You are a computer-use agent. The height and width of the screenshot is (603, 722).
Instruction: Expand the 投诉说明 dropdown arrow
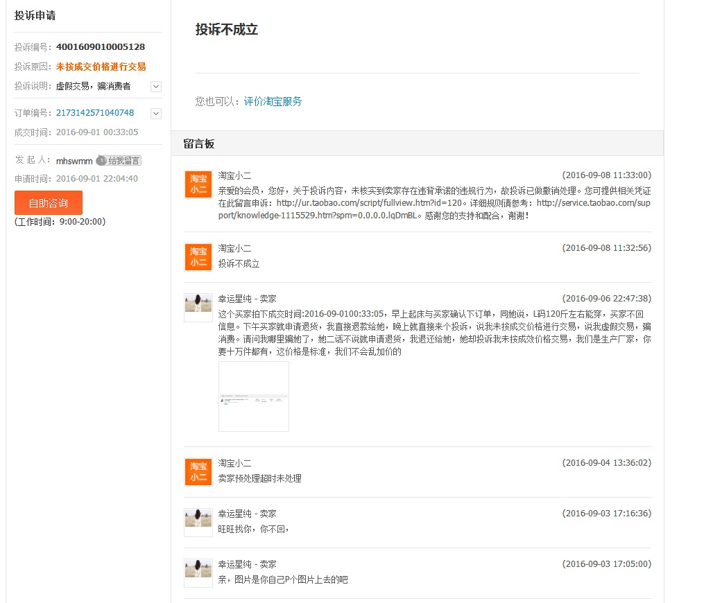tap(156, 87)
